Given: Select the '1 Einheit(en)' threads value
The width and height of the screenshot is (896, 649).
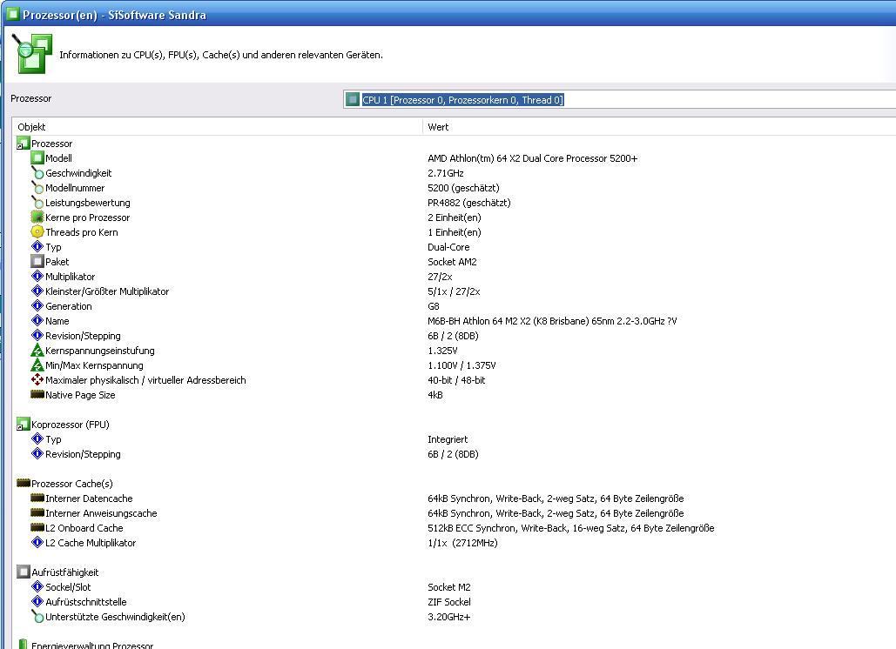Looking at the screenshot, I should (x=455, y=232).
